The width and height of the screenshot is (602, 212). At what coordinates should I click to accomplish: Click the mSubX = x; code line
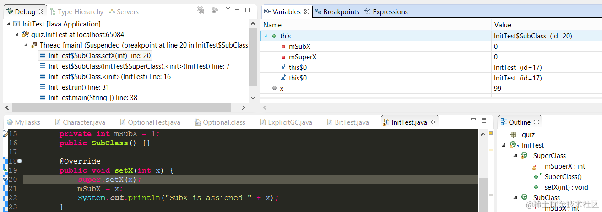[x=101, y=189]
